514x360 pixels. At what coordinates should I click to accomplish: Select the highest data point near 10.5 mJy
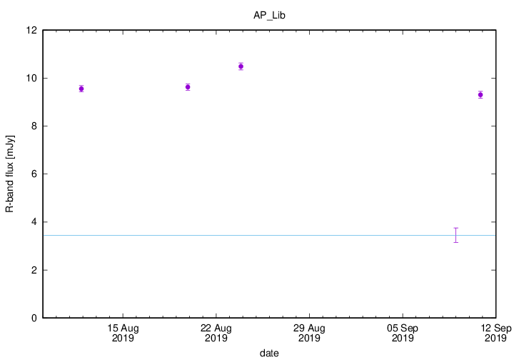point(241,66)
